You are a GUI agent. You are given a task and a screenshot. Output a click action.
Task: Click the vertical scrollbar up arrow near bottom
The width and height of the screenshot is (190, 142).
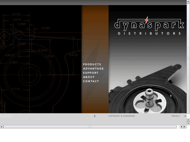188,120
